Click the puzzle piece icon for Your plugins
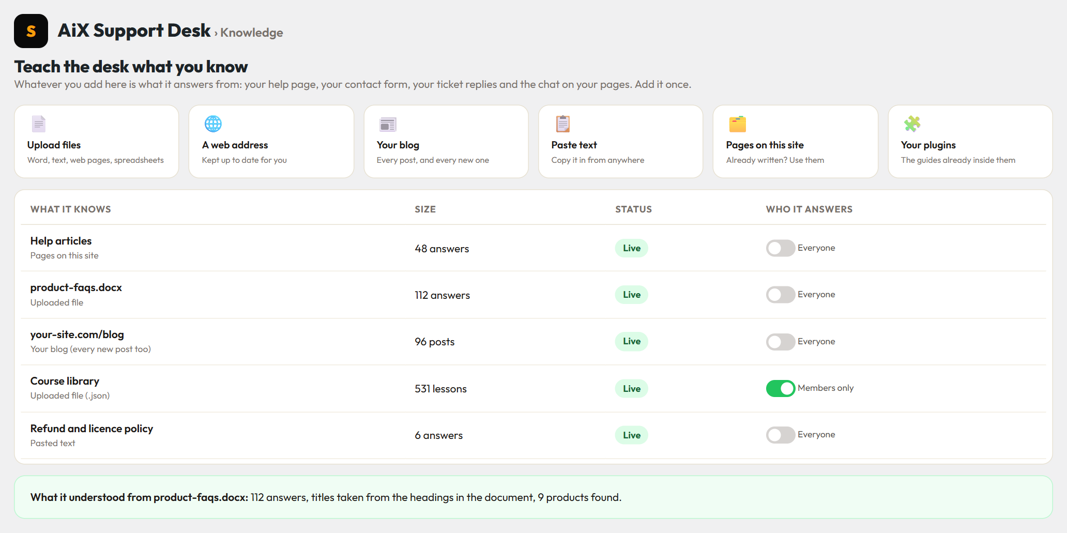This screenshot has height=533, width=1067. 912,124
